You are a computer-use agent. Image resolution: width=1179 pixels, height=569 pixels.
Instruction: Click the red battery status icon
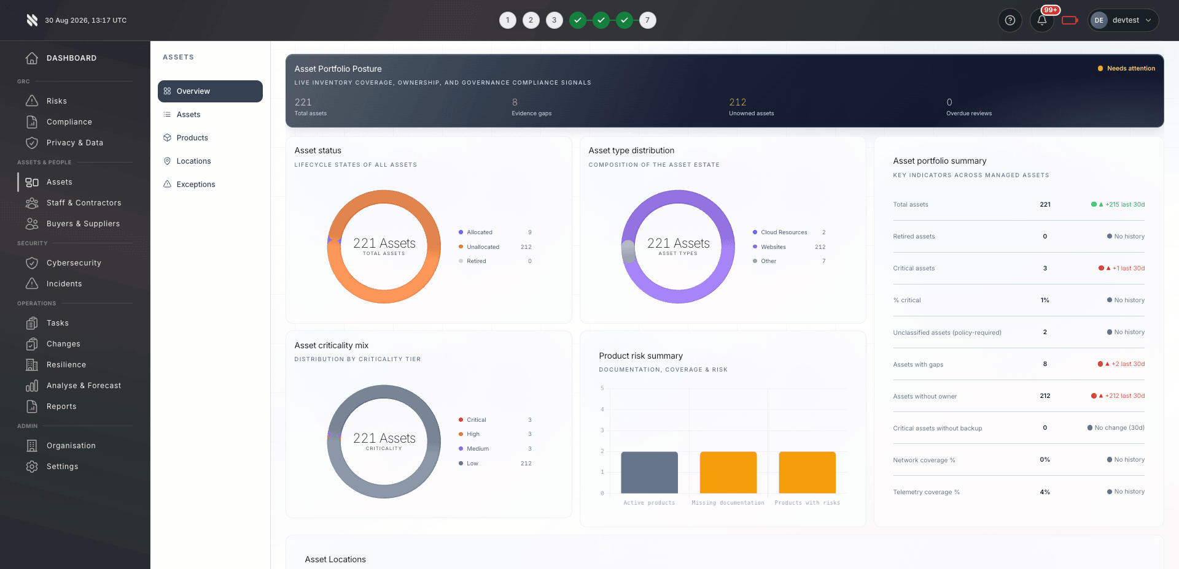tap(1070, 20)
